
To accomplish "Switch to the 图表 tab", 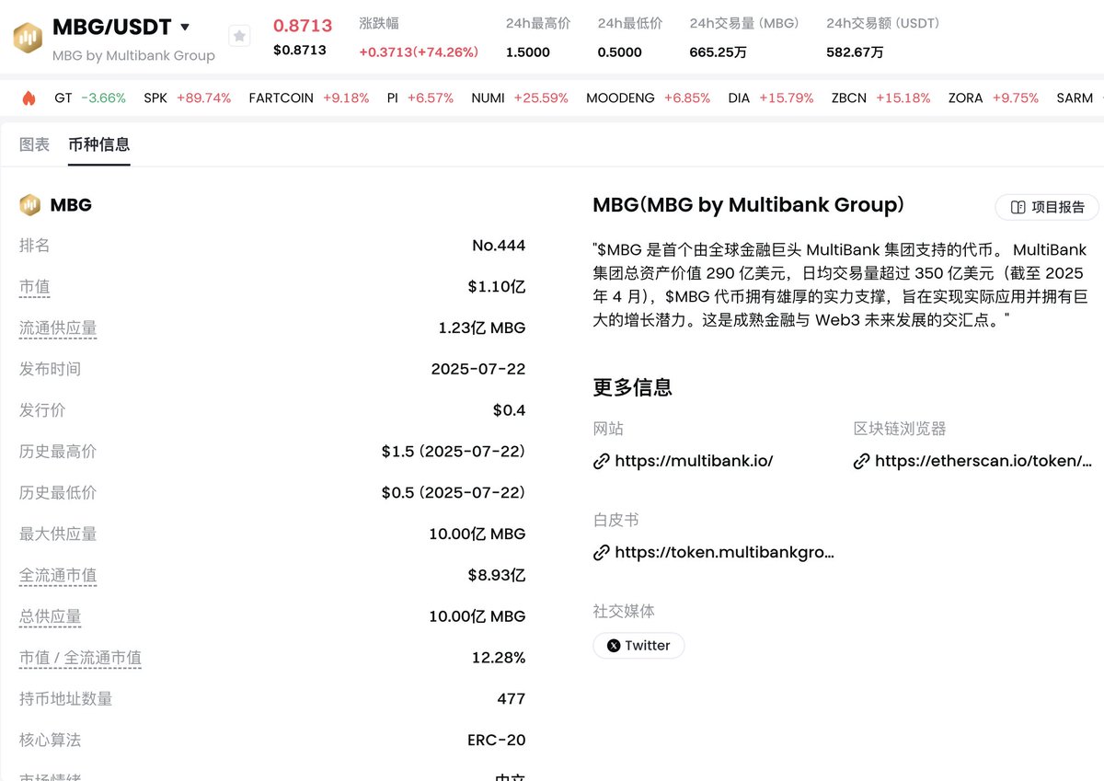I will click(35, 144).
